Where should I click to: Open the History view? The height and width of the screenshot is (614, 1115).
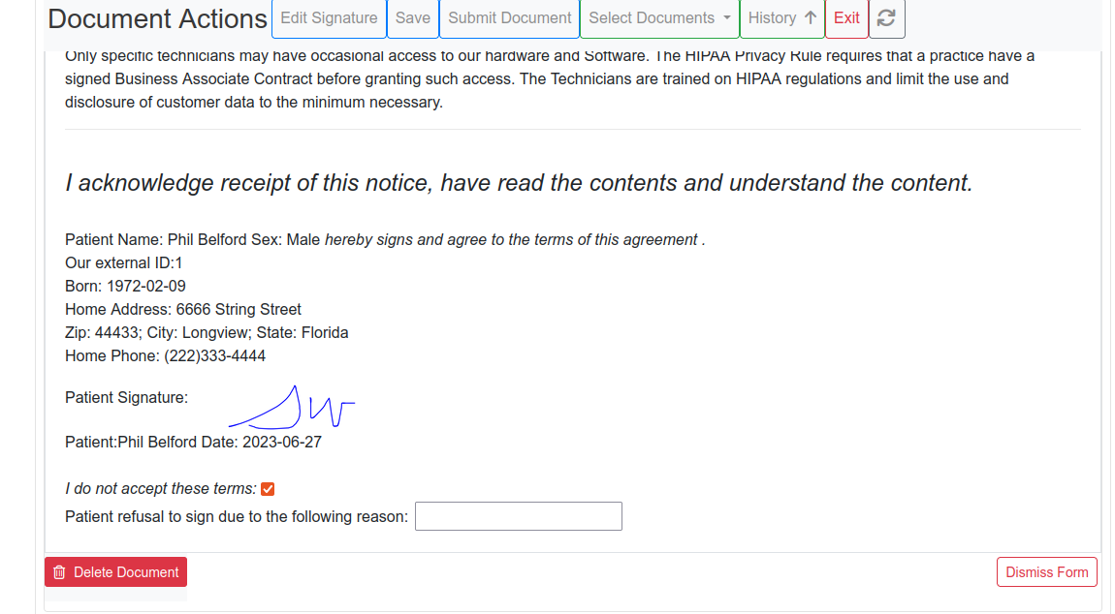[782, 17]
